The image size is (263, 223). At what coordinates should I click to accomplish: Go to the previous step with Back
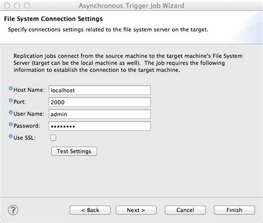(90, 210)
